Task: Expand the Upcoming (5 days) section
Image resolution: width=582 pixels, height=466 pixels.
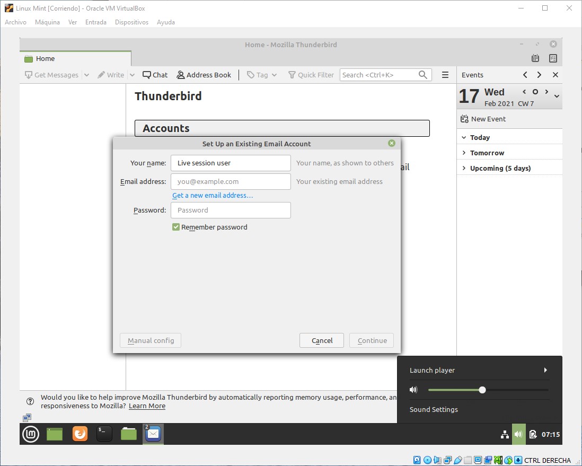Action: pyautogui.click(x=464, y=169)
